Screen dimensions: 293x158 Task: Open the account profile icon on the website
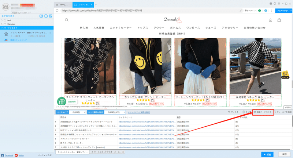[270, 20]
